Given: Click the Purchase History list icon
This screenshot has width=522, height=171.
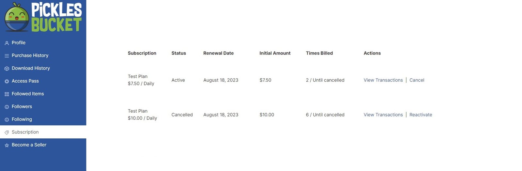Looking at the screenshot, I should [7, 56].
